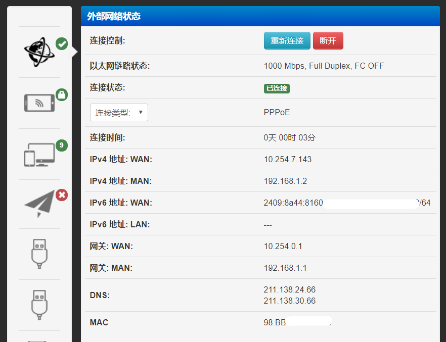
Task: Select the MAC address beginning 98:BB
Action: [x=298, y=323]
